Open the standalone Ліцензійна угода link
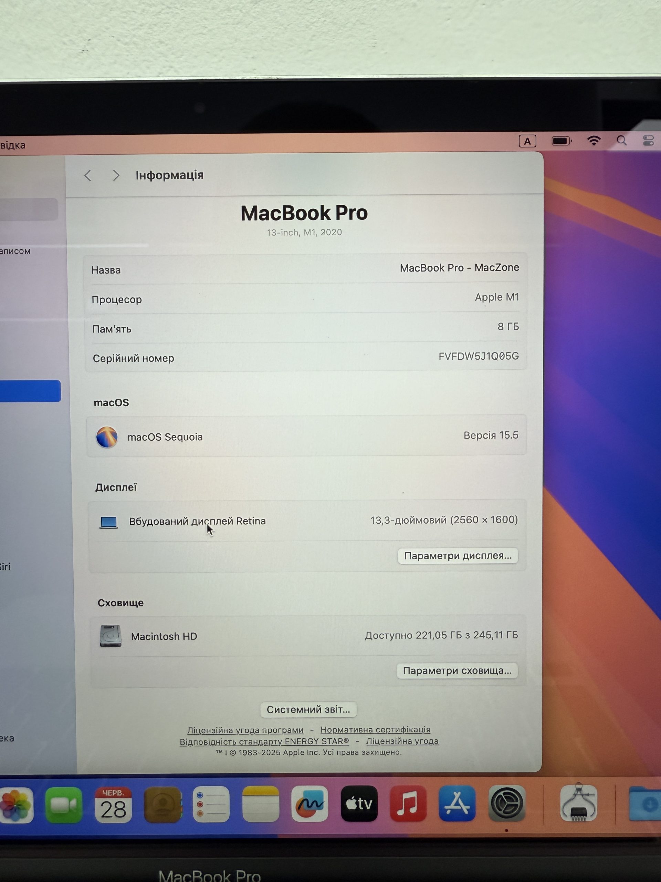The image size is (661, 882). point(402,741)
